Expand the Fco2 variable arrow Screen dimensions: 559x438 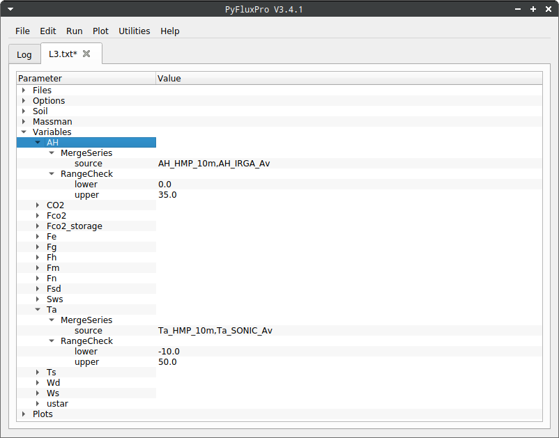click(x=38, y=215)
